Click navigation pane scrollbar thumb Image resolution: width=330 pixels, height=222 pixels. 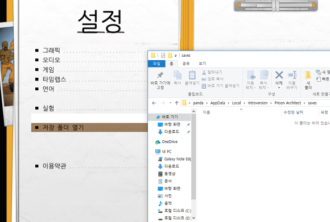click(x=193, y=157)
